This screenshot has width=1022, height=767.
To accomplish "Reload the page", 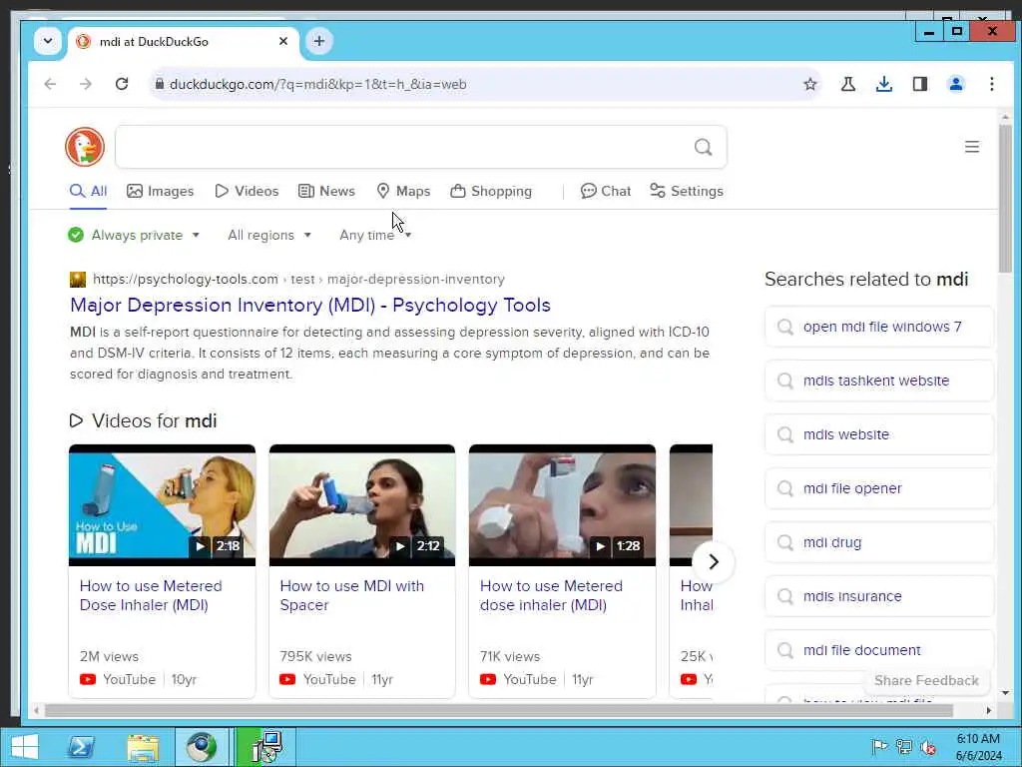I will pyautogui.click(x=121, y=84).
